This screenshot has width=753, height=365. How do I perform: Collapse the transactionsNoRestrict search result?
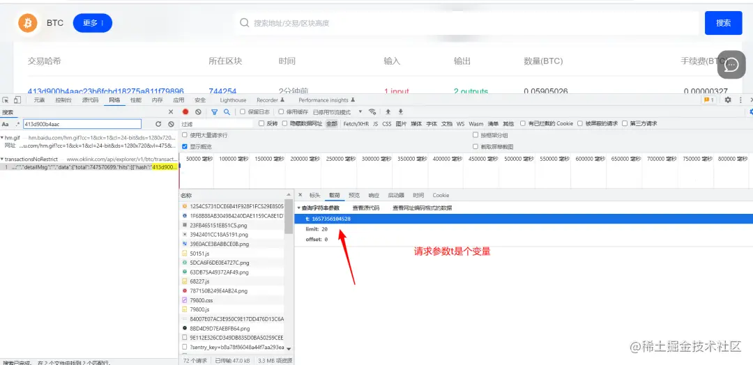(2, 160)
